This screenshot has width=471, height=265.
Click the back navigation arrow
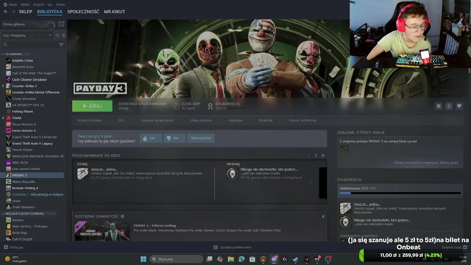6,12
